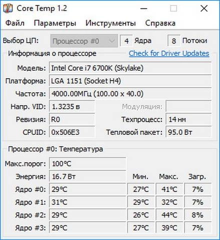220x240 pixels.
Task: Click Ядро #1 current temperature 31°C
Action: (88, 202)
